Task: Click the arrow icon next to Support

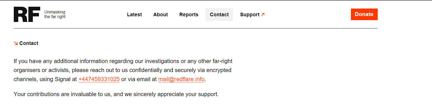Action: (x=263, y=14)
